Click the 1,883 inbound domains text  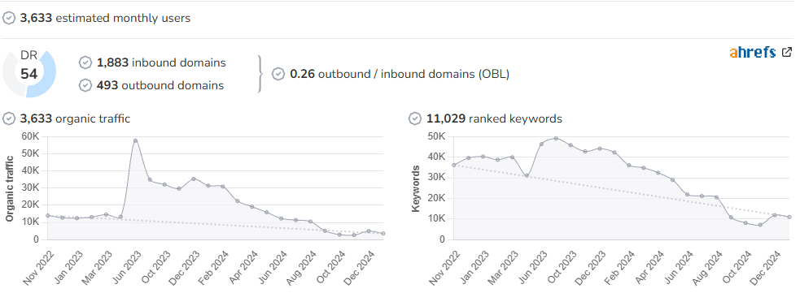tap(161, 62)
